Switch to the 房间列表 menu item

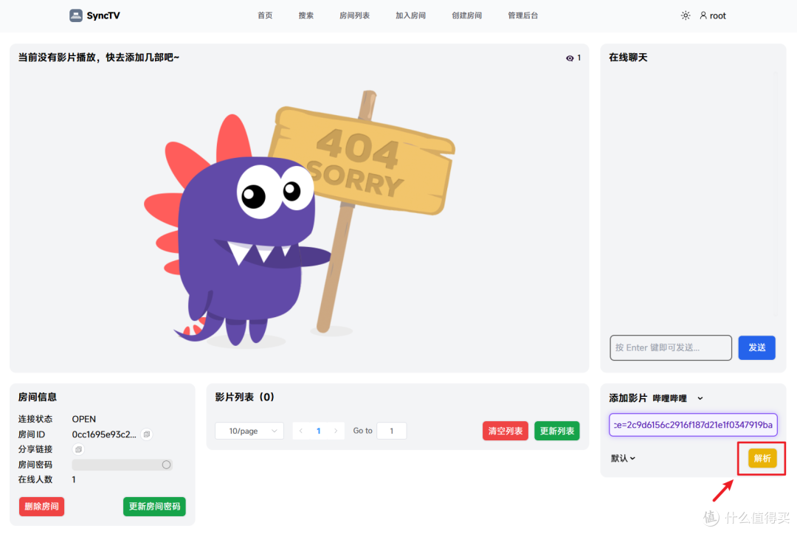click(354, 15)
